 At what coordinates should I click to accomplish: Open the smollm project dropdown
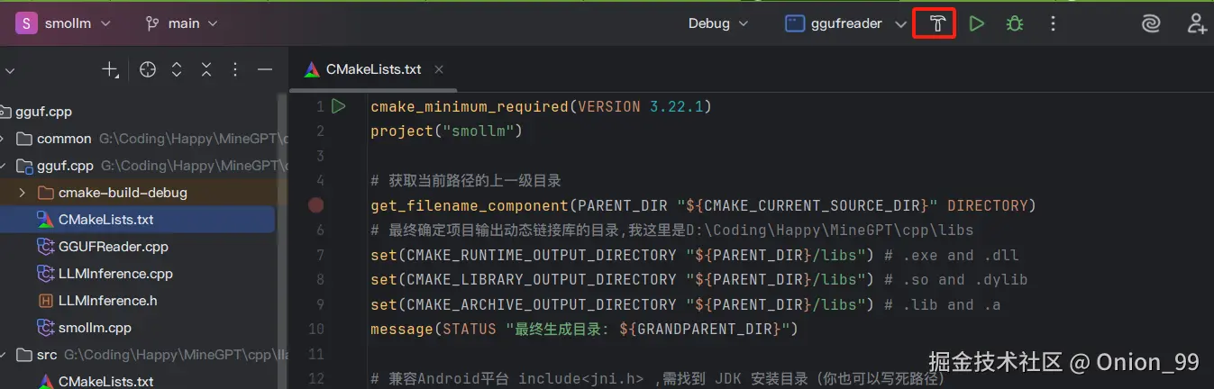click(65, 24)
